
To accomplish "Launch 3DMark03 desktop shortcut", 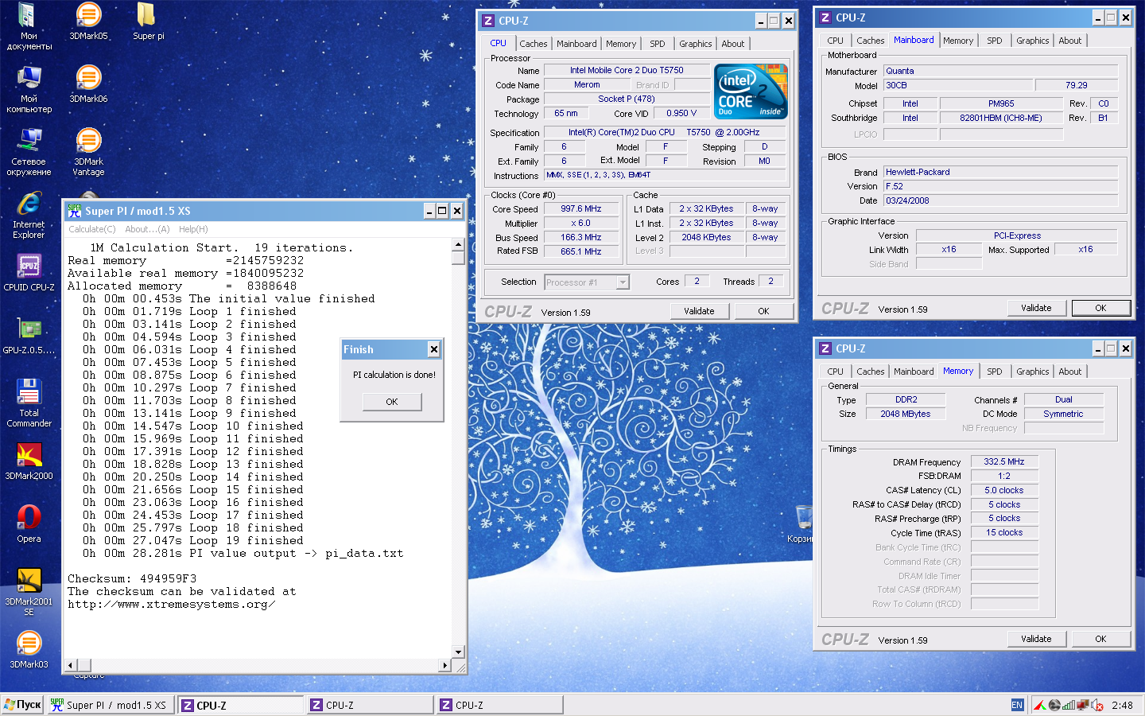I will tap(29, 650).
